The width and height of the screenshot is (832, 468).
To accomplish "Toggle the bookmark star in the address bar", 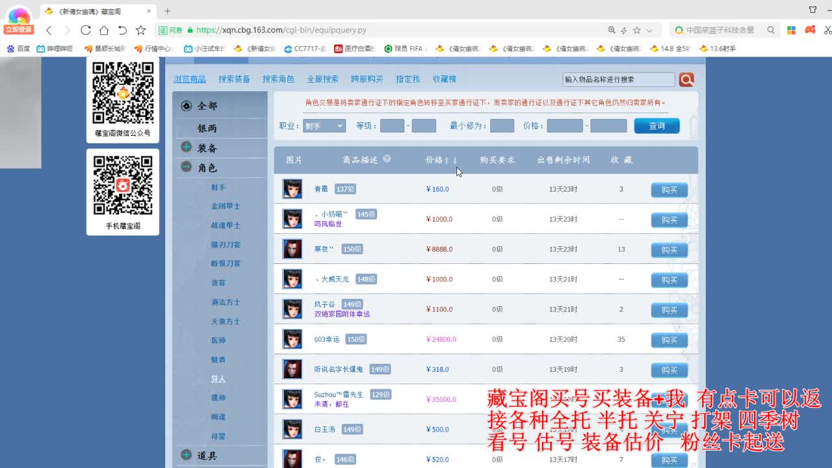I will click(140, 30).
